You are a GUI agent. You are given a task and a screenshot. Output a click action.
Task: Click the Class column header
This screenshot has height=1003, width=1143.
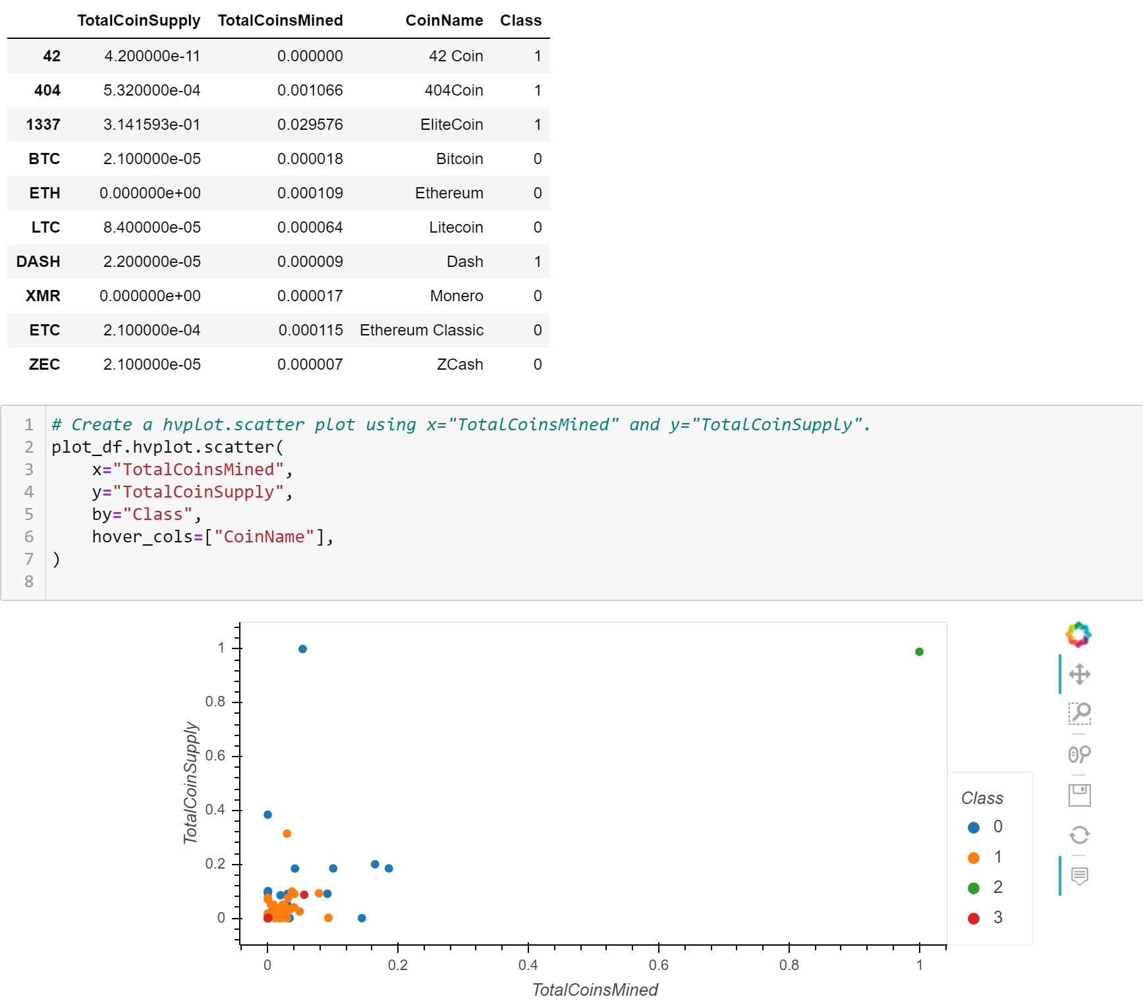[x=520, y=20]
